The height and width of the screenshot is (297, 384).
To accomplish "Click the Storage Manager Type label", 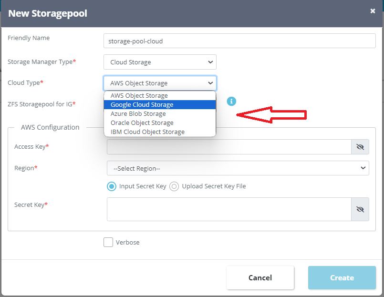I will click(42, 61).
